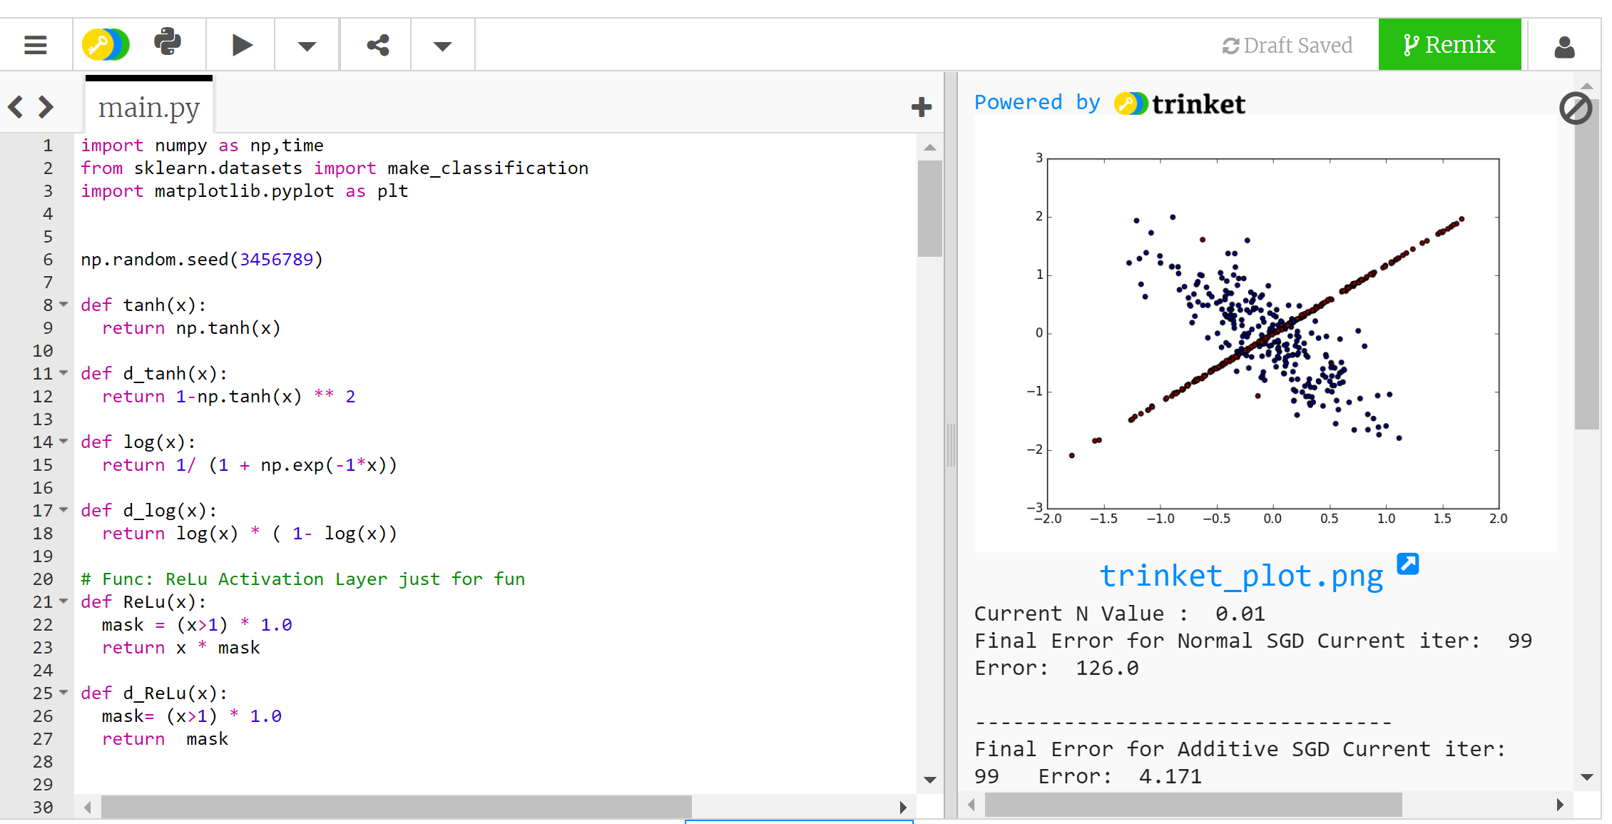Expand the output panel with the right chevron arrow

pyautogui.click(x=44, y=107)
